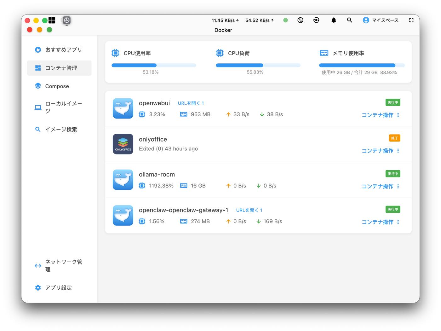The height and width of the screenshot is (331, 441).
Task: Click the openwebui whale container icon
Action: 123,108
